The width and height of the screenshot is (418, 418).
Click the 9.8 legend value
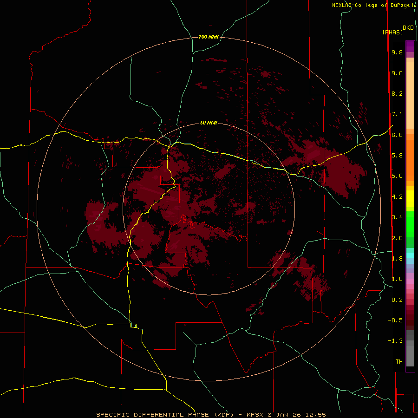click(397, 52)
